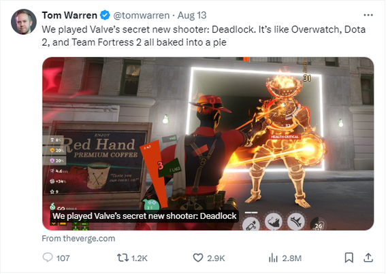Visit the 'From theverge.com' source link

coord(78,239)
